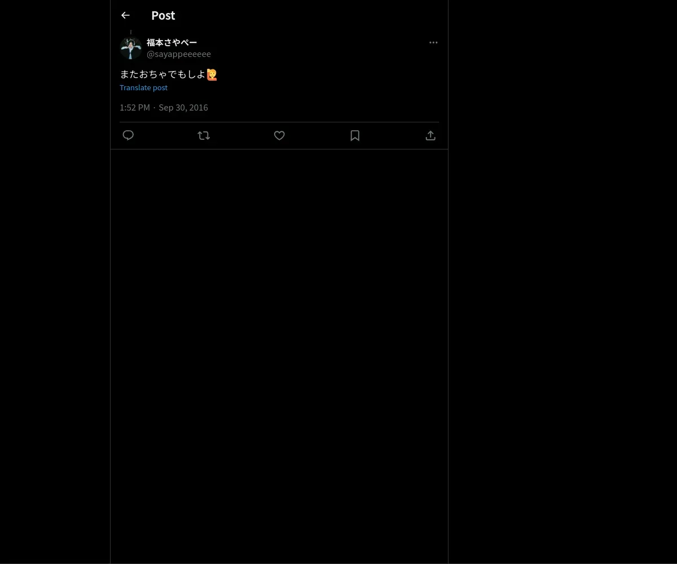
Task: Select the Post page heading
Action: pos(163,15)
